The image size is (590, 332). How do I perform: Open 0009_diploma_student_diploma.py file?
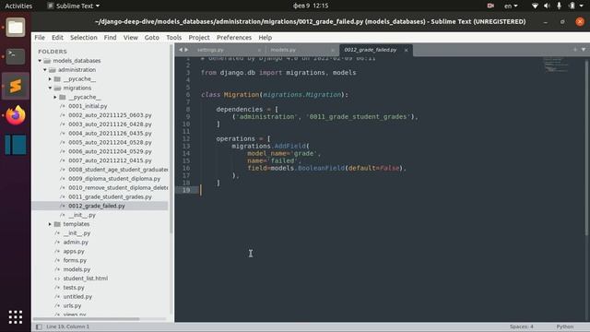tap(114, 179)
